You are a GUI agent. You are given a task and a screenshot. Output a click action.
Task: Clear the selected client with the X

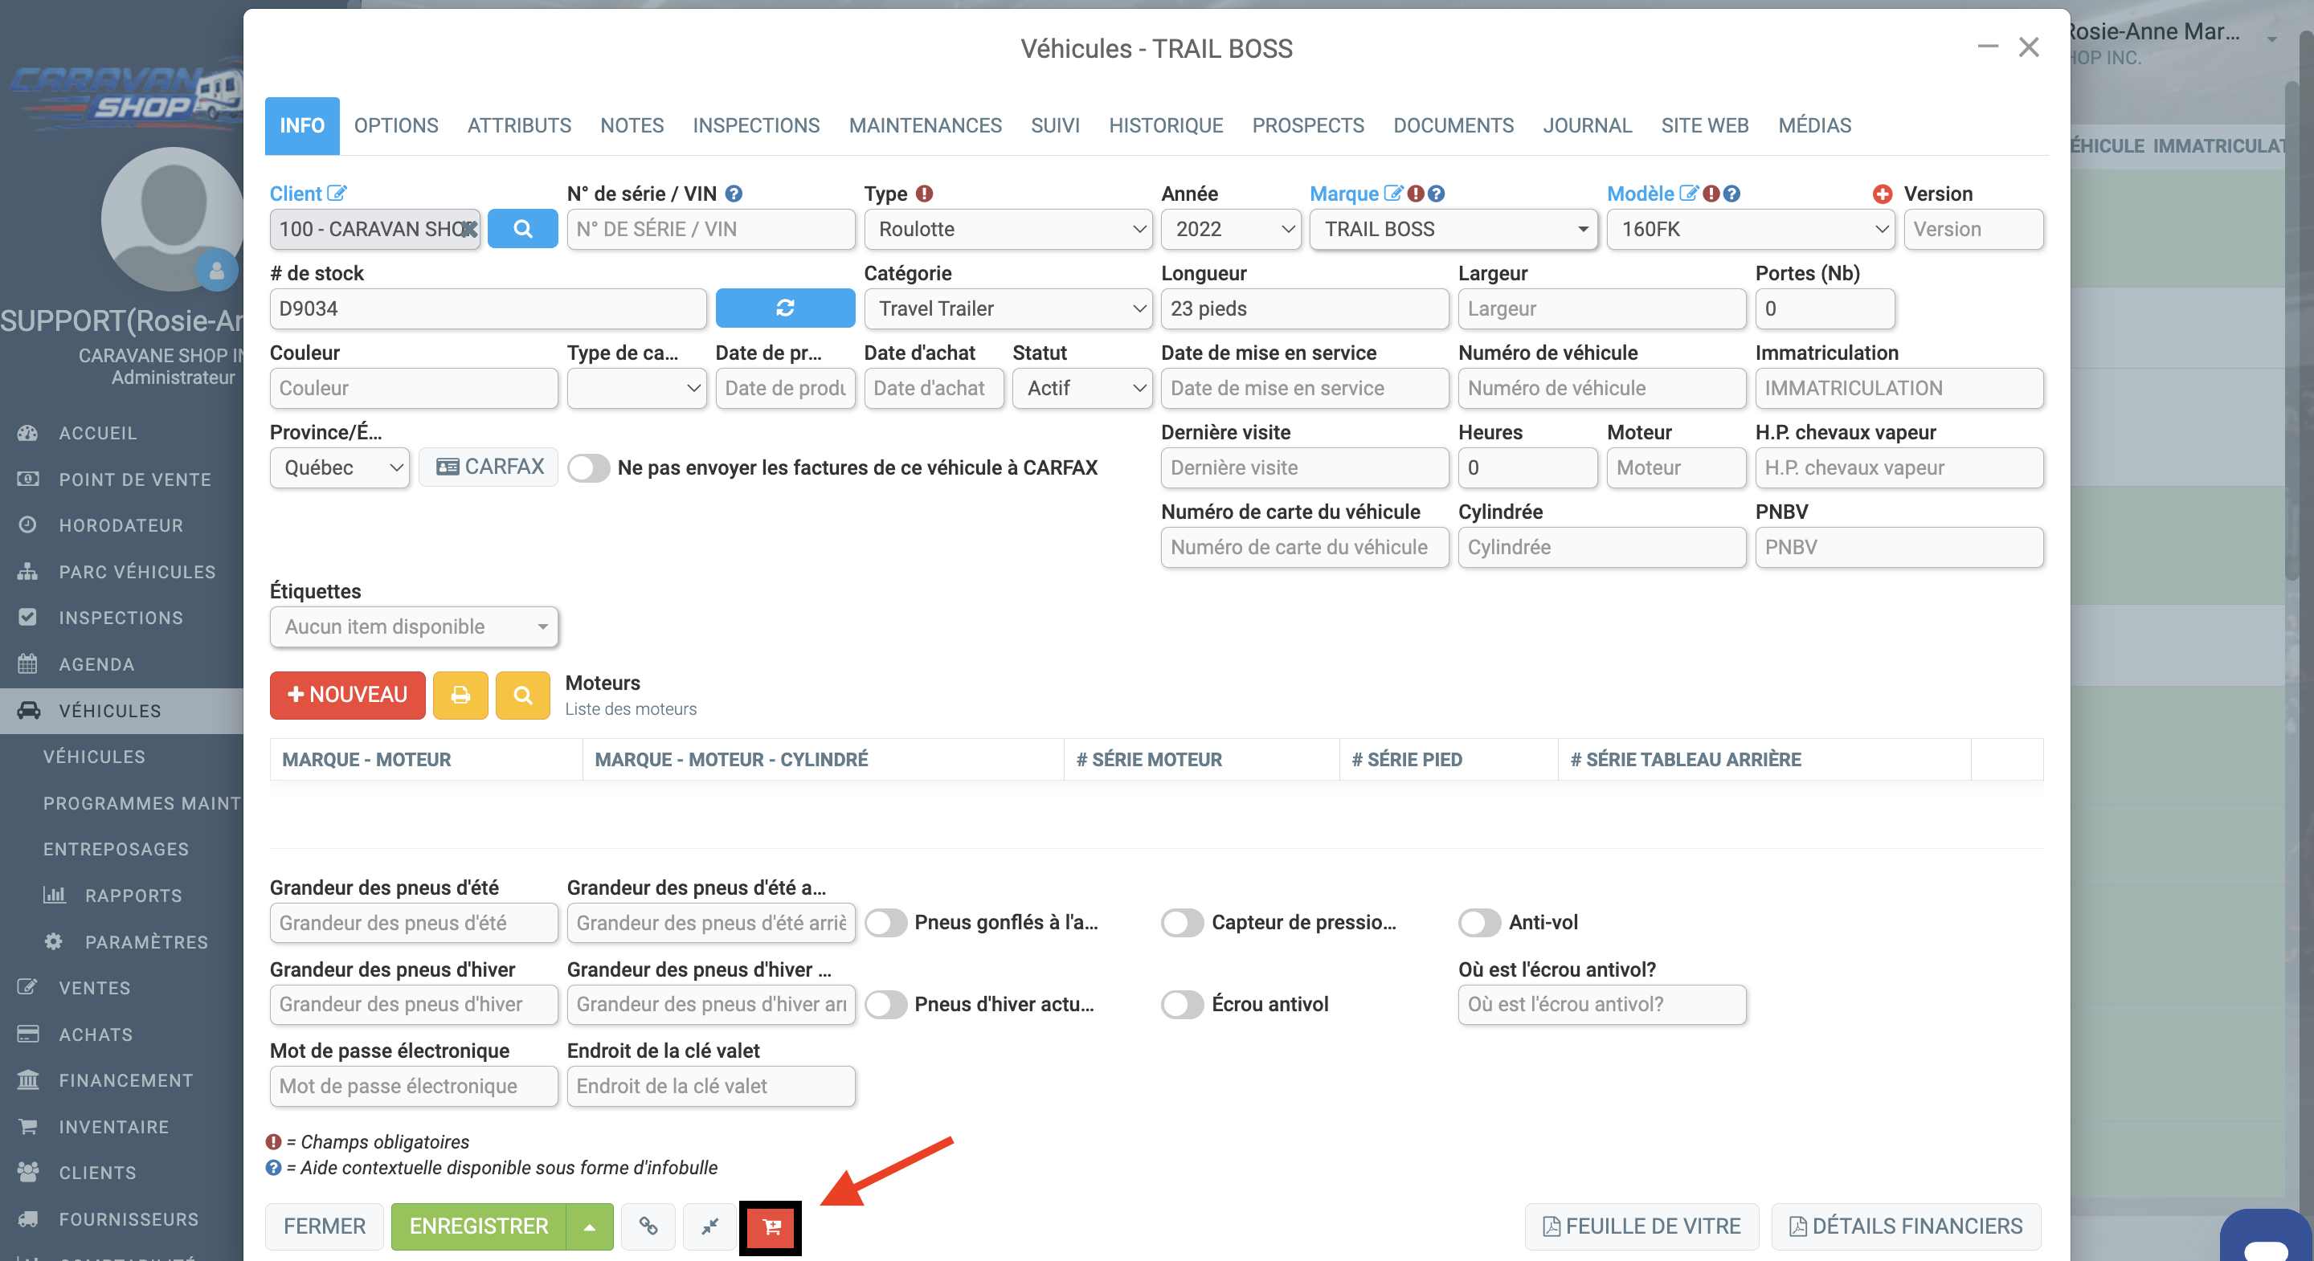pos(469,229)
